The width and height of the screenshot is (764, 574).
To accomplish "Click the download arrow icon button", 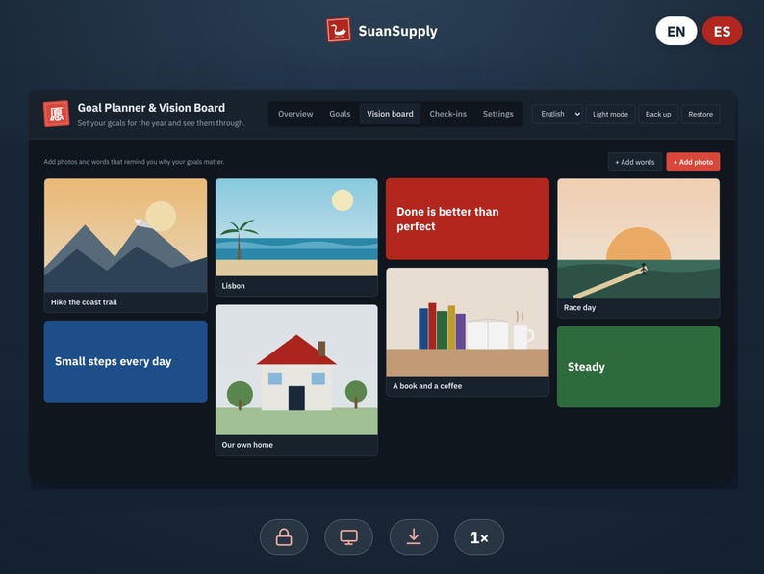I will coord(414,537).
